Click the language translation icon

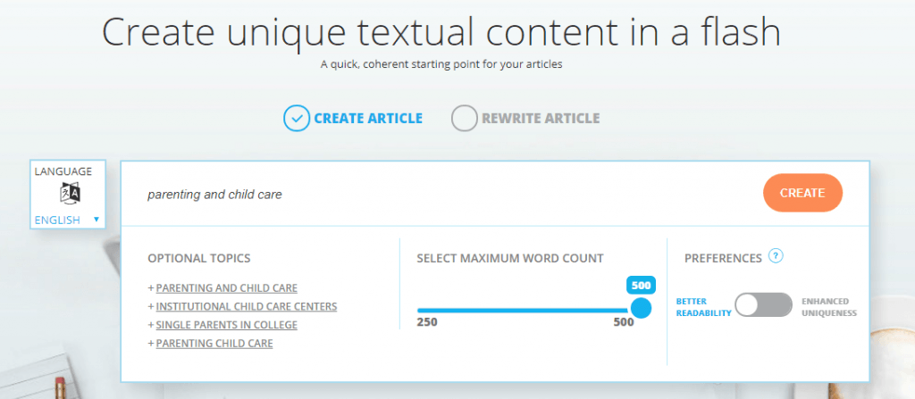(x=69, y=194)
